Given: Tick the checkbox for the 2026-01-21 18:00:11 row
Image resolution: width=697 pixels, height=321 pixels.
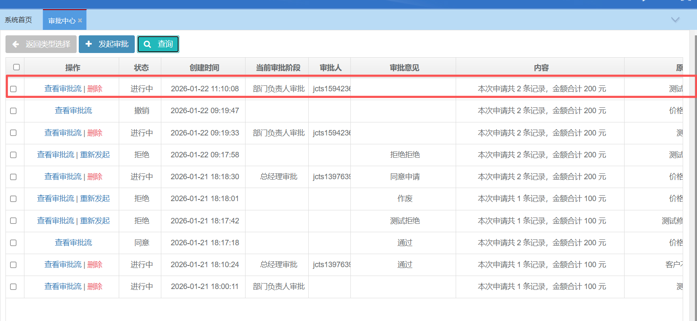Looking at the screenshot, I should [13, 287].
